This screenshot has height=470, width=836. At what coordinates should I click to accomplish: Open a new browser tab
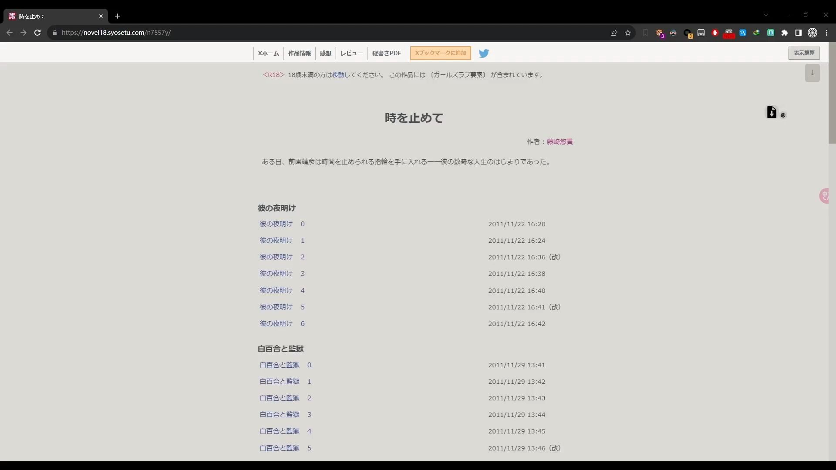[117, 16]
